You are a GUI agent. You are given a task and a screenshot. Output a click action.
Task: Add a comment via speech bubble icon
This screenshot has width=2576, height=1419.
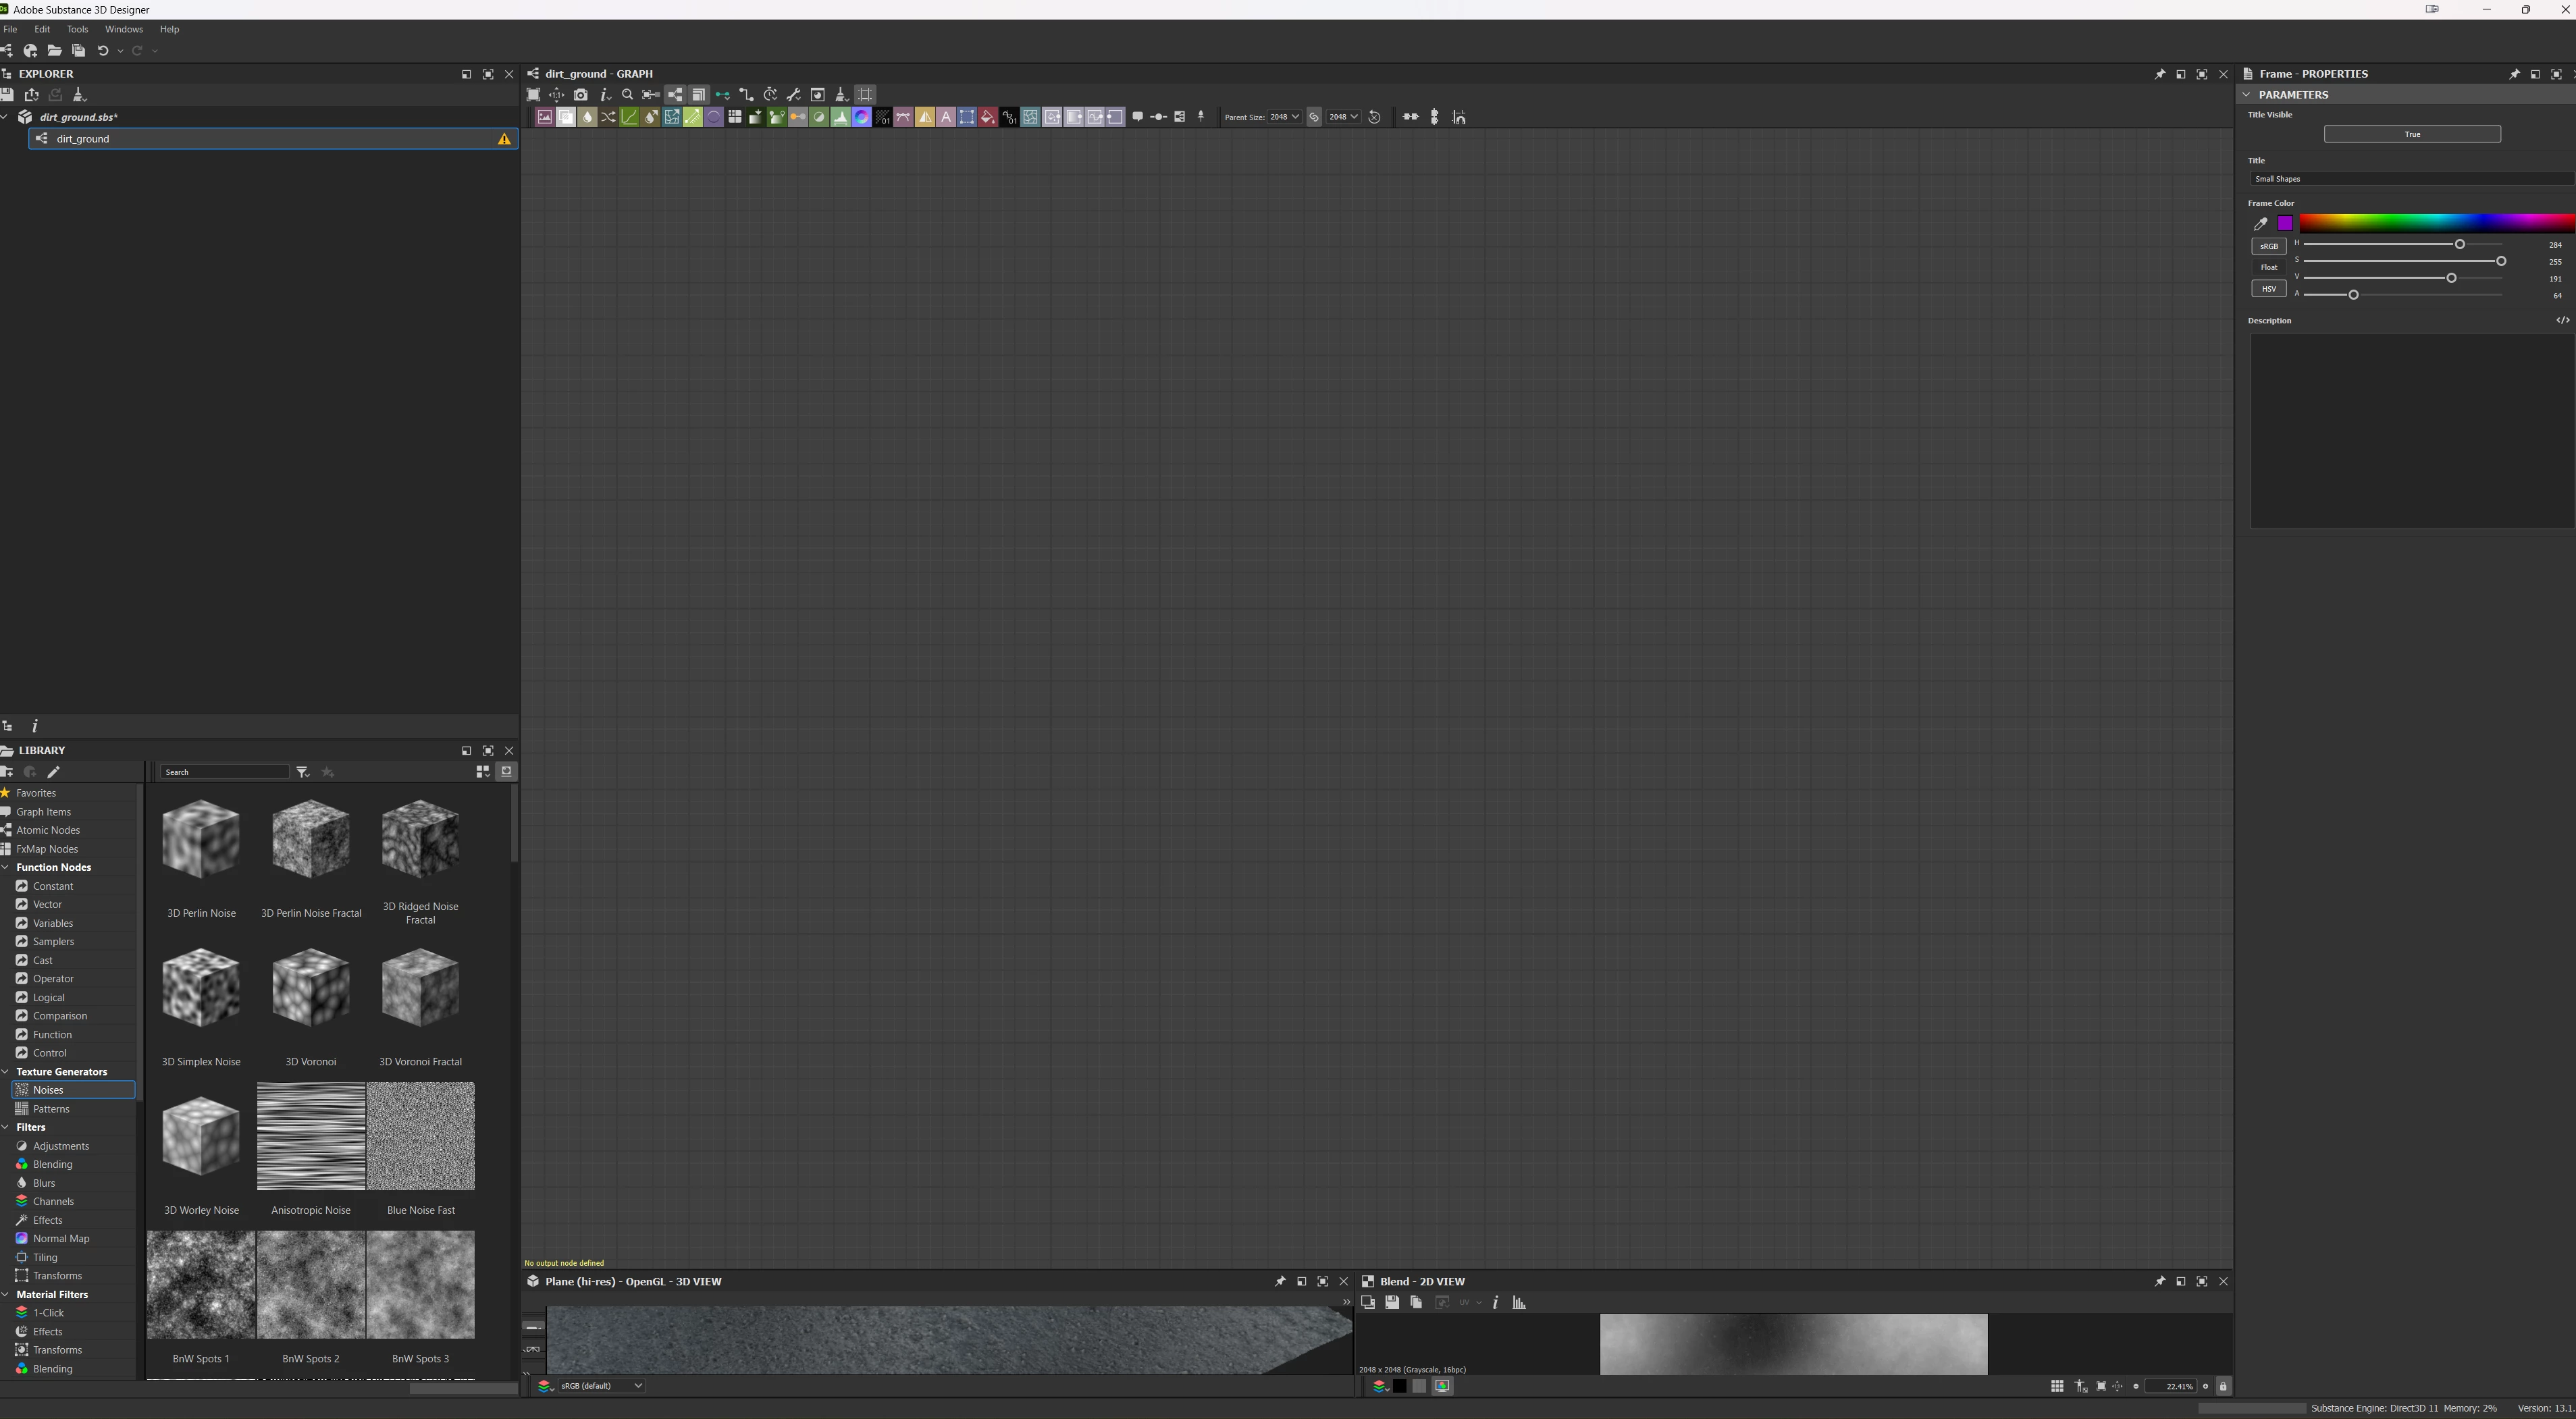(x=1138, y=117)
